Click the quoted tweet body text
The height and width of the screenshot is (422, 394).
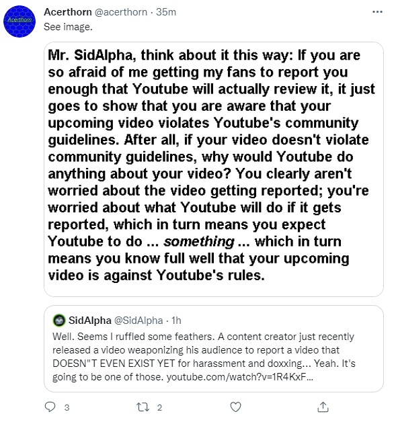point(204,357)
